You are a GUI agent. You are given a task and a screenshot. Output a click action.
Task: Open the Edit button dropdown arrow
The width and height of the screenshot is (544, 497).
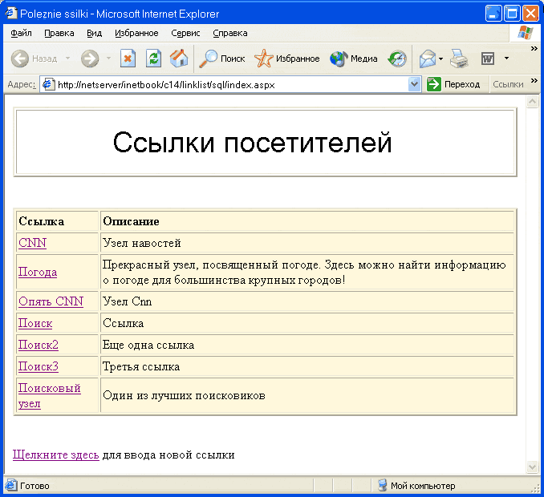click(x=506, y=59)
